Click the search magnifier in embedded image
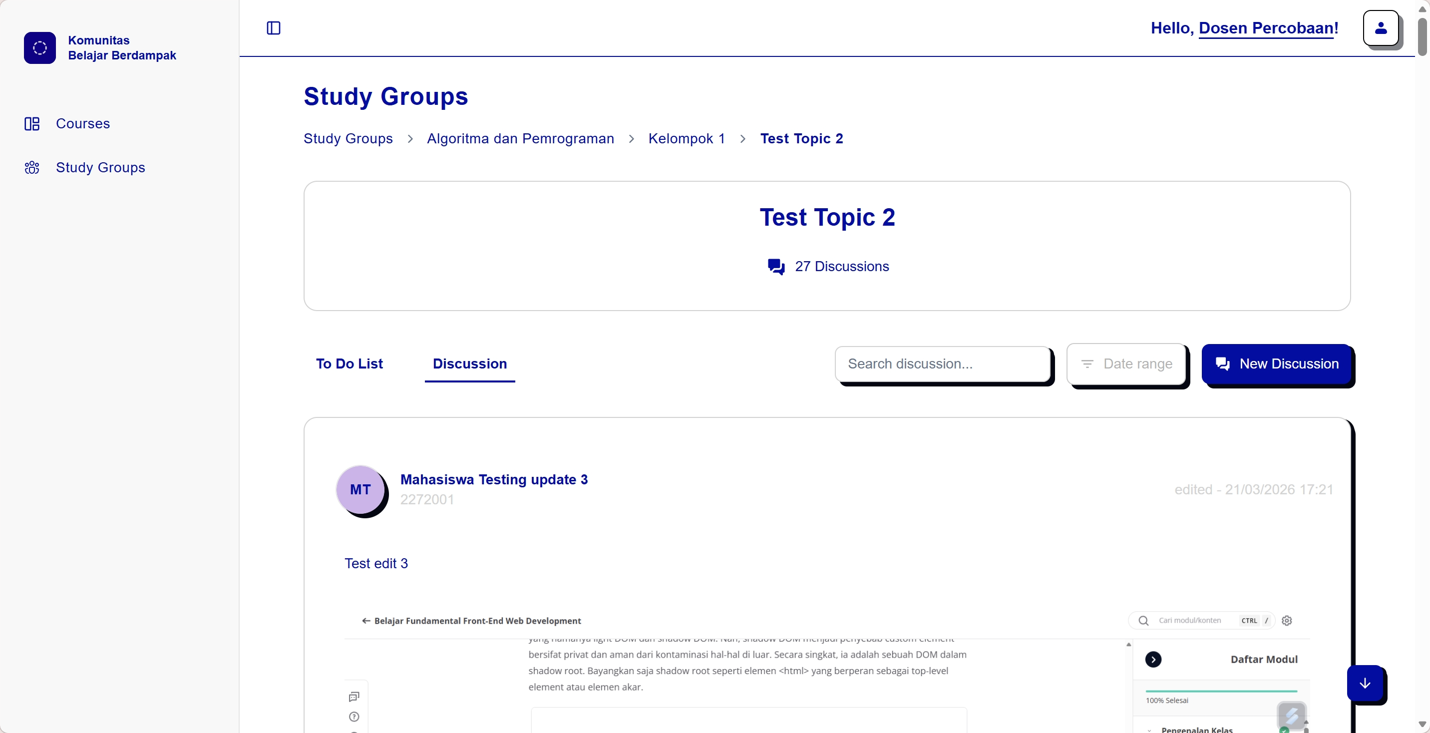The height and width of the screenshot is (733, 1430). 1143,620
